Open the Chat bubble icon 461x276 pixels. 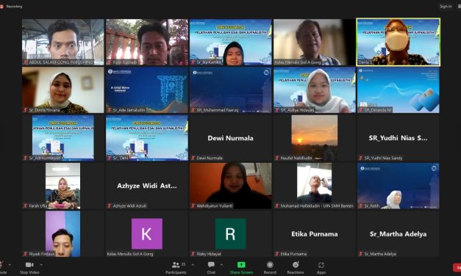tap(211, 264)
